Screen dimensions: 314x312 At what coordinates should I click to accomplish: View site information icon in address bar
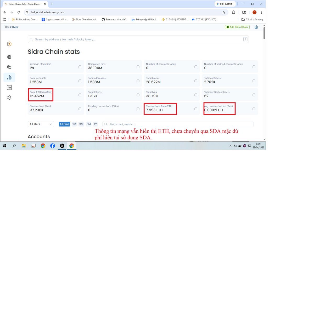[27, 12]
